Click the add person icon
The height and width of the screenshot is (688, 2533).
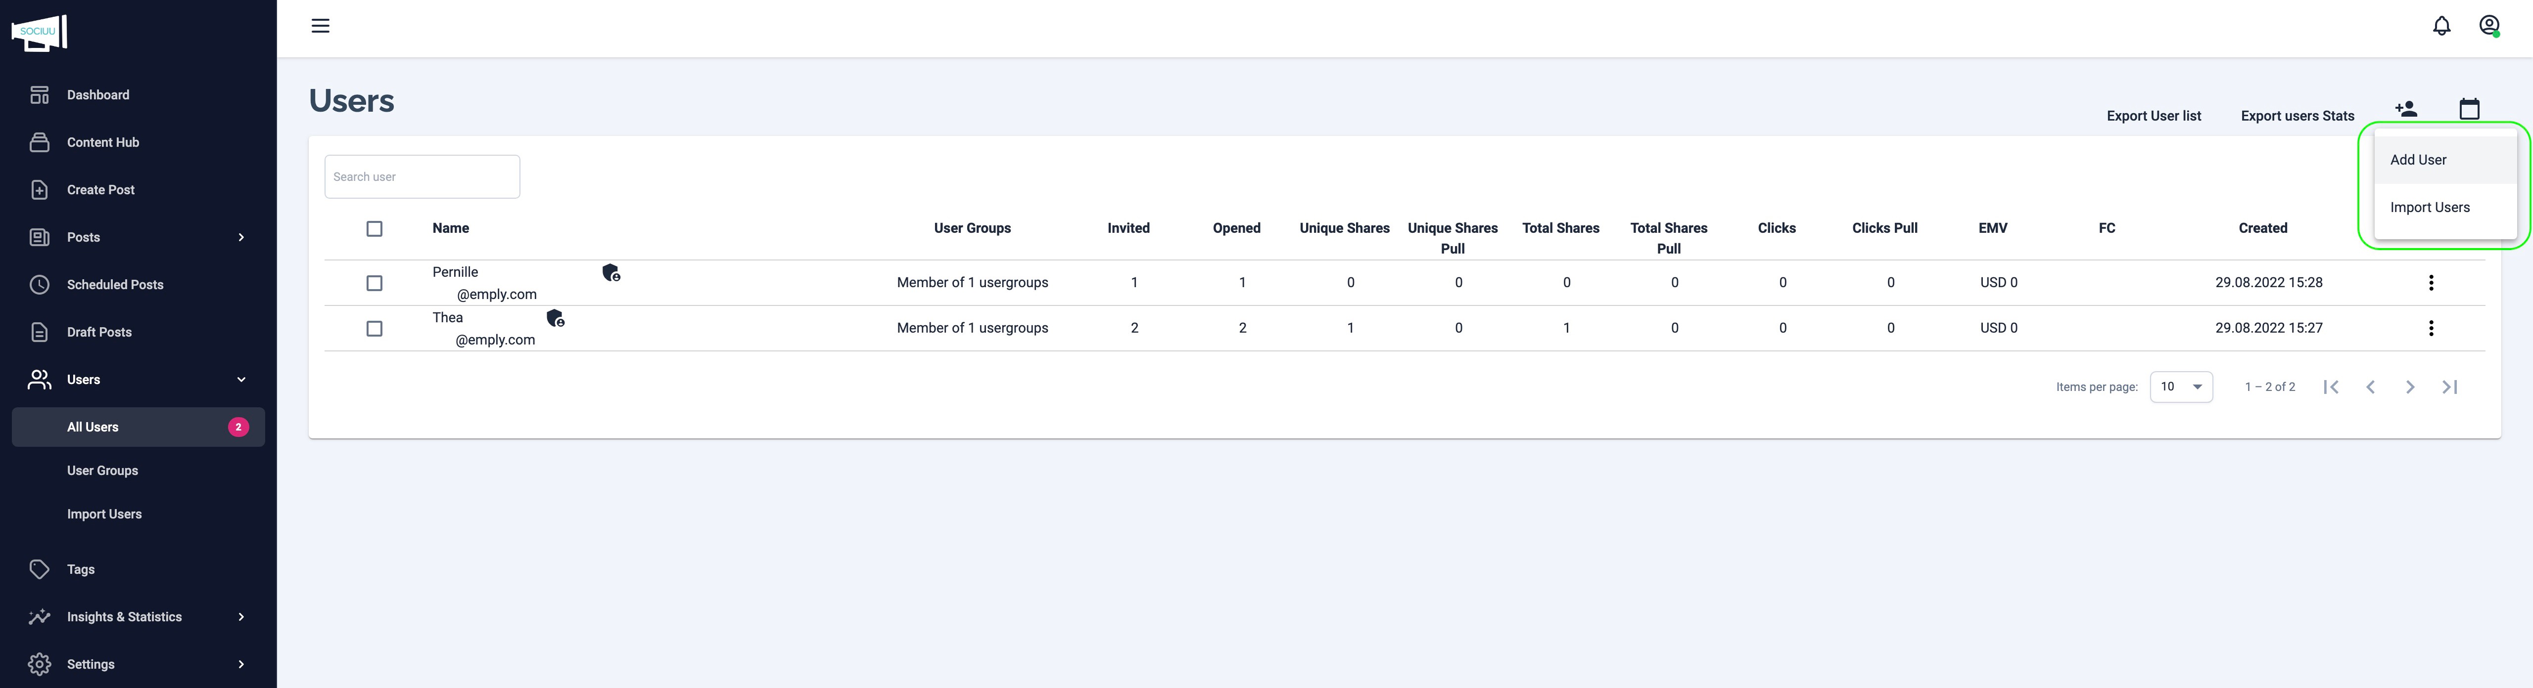click(x=2405, y=109)
